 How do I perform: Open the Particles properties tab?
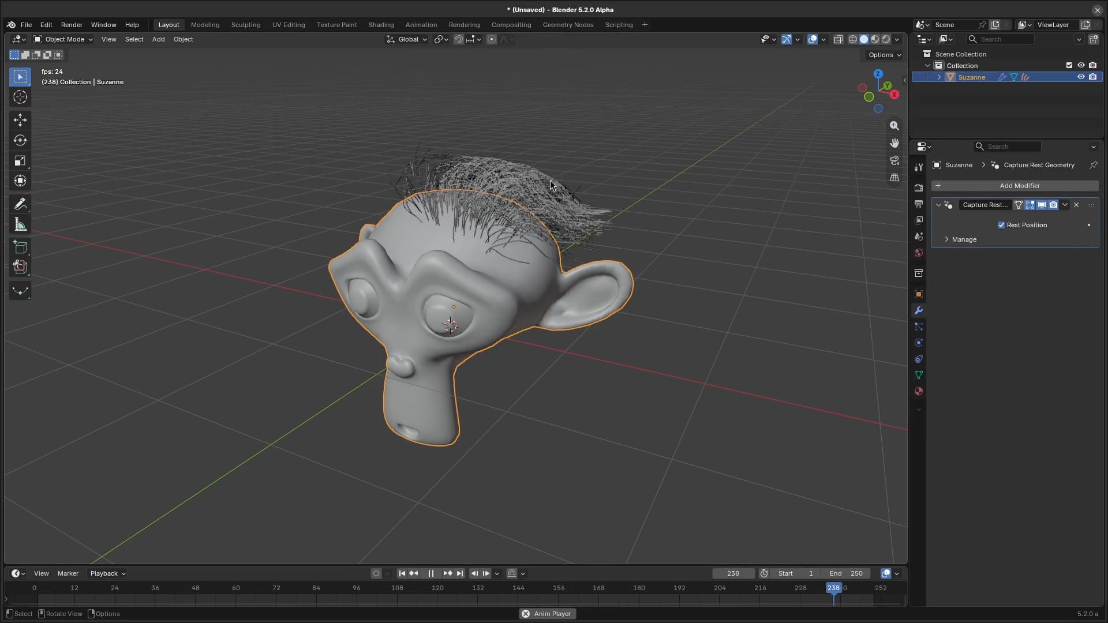tap(919, 326)
